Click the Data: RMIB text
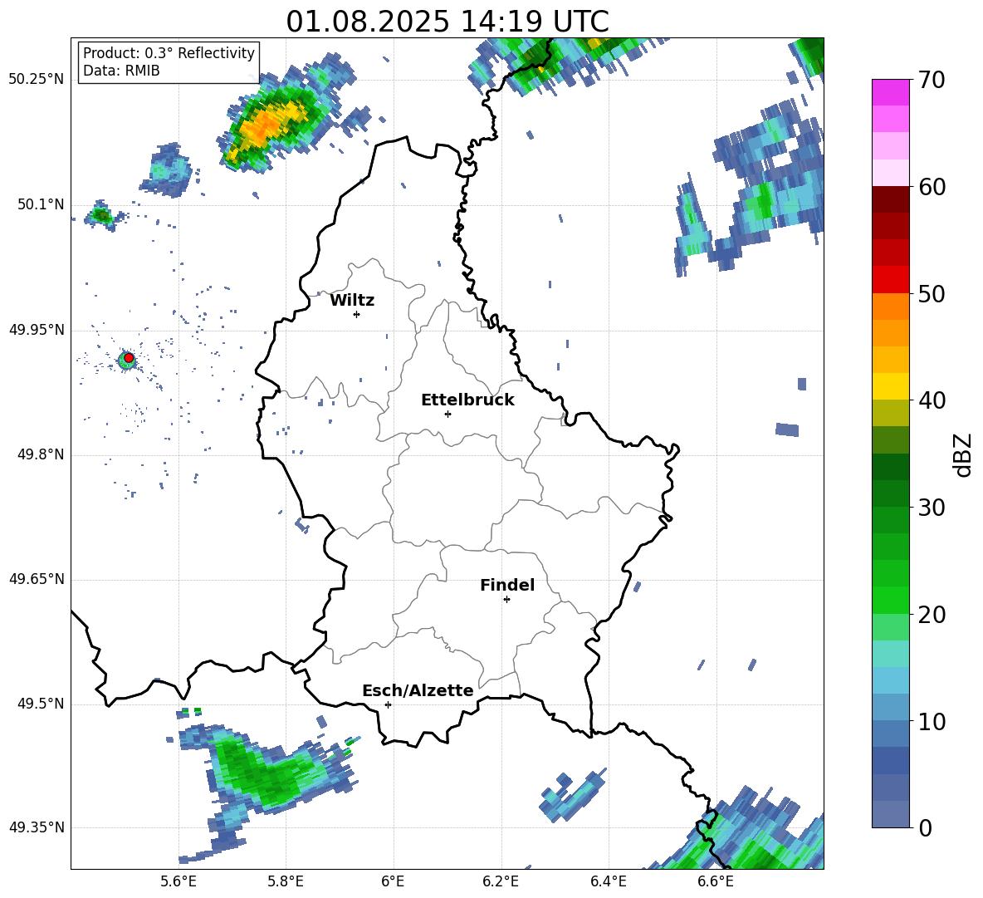The image size is (983, 898). (x=121, y=71)
